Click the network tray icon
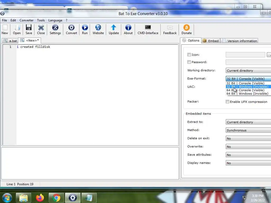The image size is (271, 203). [x=244, y=198]
